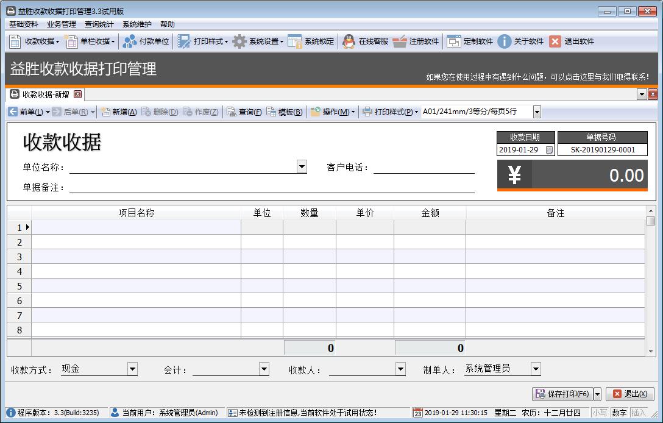Expand the 单位名称 dropdown
Screen dimensions: 663x423
click(302, 166)
